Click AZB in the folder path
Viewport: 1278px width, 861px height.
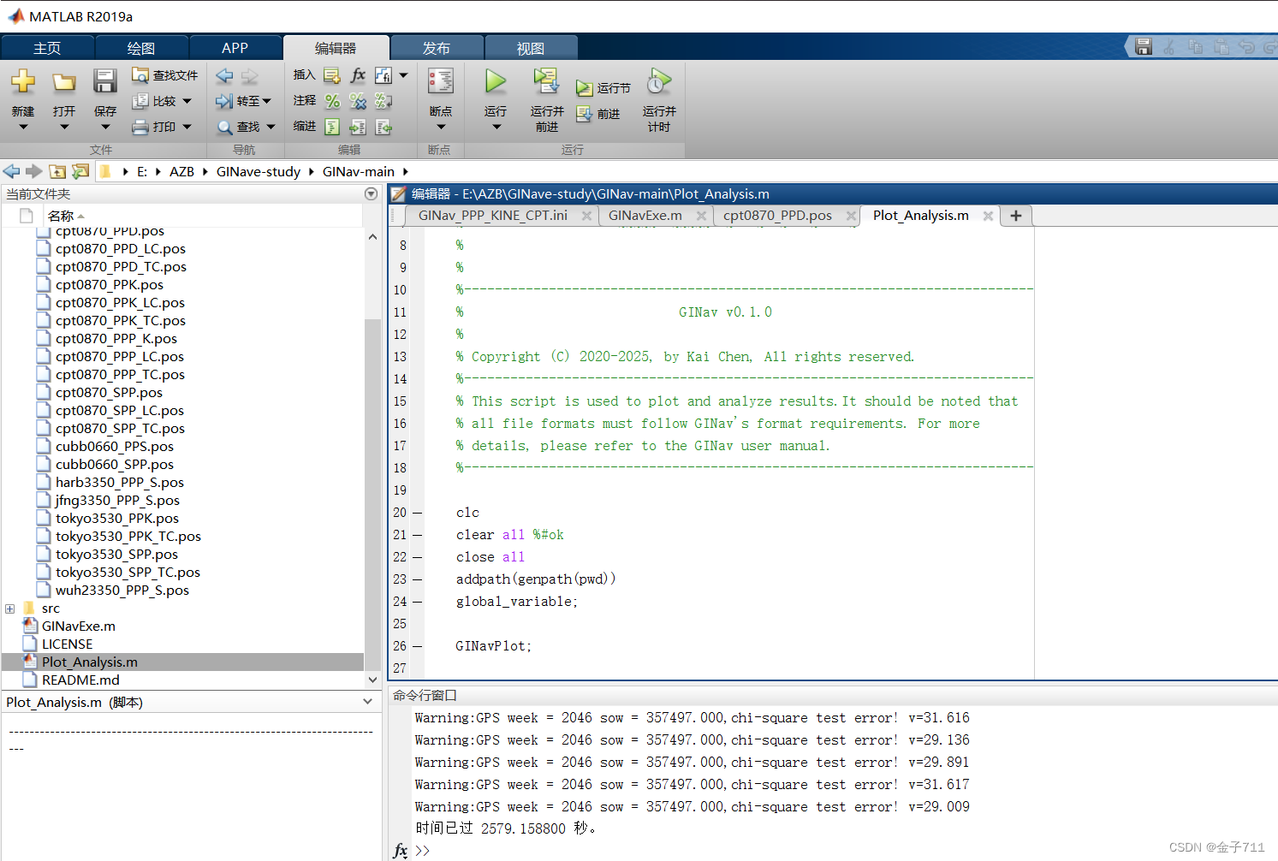click(181, 171)
